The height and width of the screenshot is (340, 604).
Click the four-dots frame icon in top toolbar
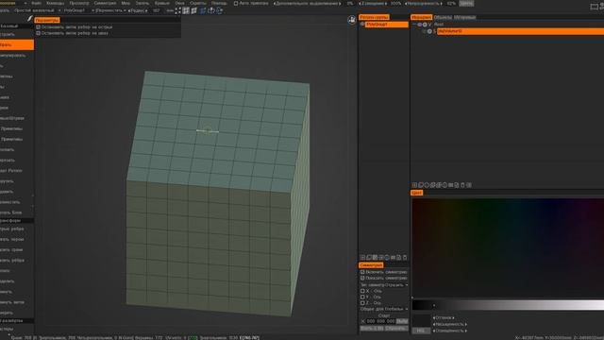178,10
